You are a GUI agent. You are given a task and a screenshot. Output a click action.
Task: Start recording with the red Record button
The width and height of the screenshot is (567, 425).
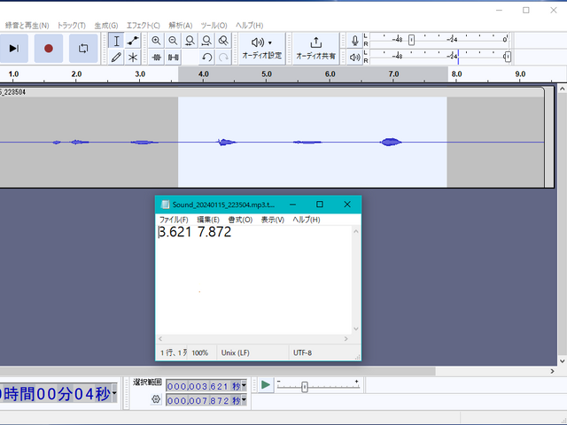coord(49,48)
